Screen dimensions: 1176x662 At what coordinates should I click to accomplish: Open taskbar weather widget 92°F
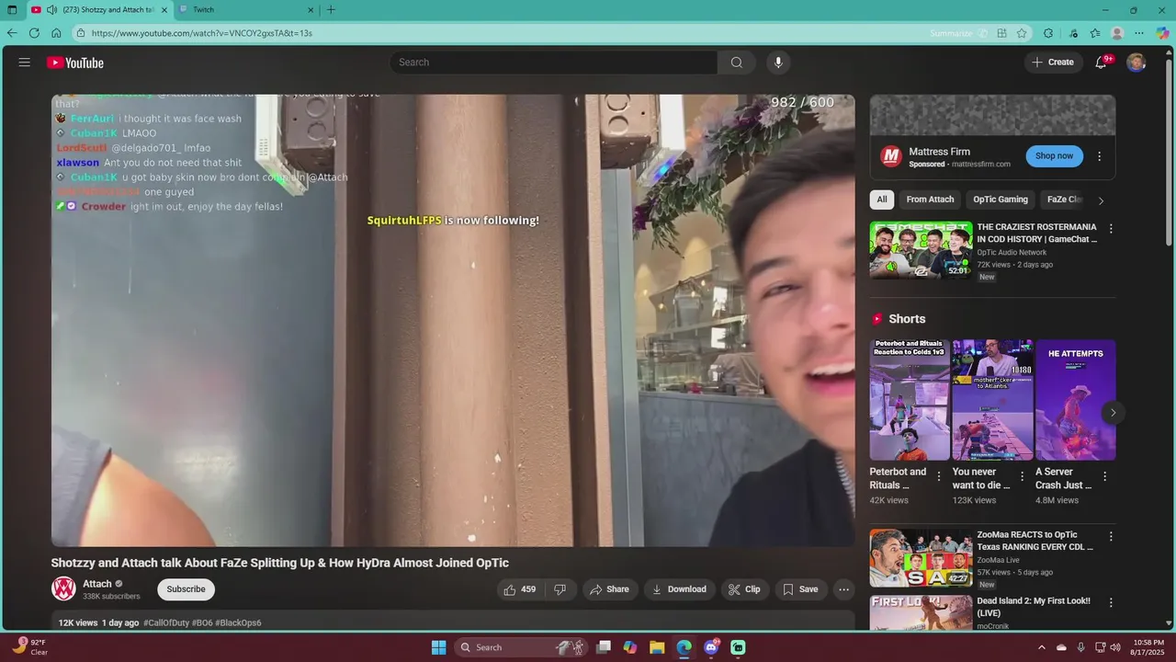[x=29, y=647]
